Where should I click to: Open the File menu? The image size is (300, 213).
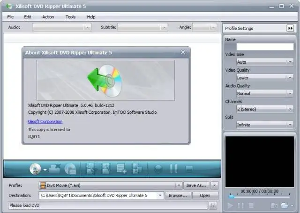click(x=10, y=17)
